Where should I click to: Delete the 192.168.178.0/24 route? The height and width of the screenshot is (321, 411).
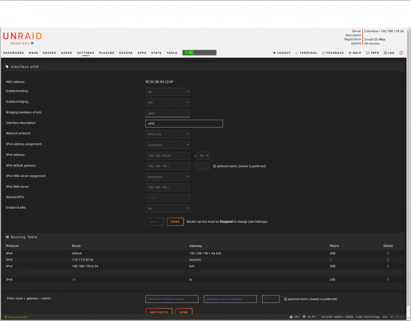click(x=388, y=266)
